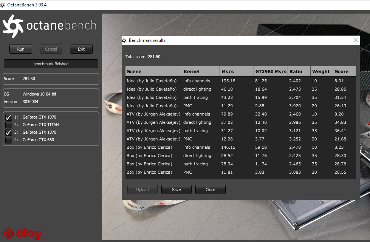
Task: Click the Close button in results dialog
Action: (x=210, y=190)
